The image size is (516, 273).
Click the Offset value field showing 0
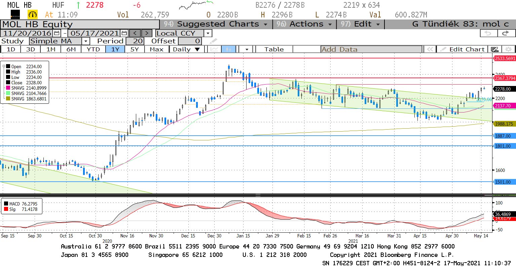tap(190, 41)
